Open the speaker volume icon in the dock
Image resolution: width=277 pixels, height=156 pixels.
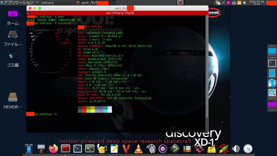click(x=236, y=149)
